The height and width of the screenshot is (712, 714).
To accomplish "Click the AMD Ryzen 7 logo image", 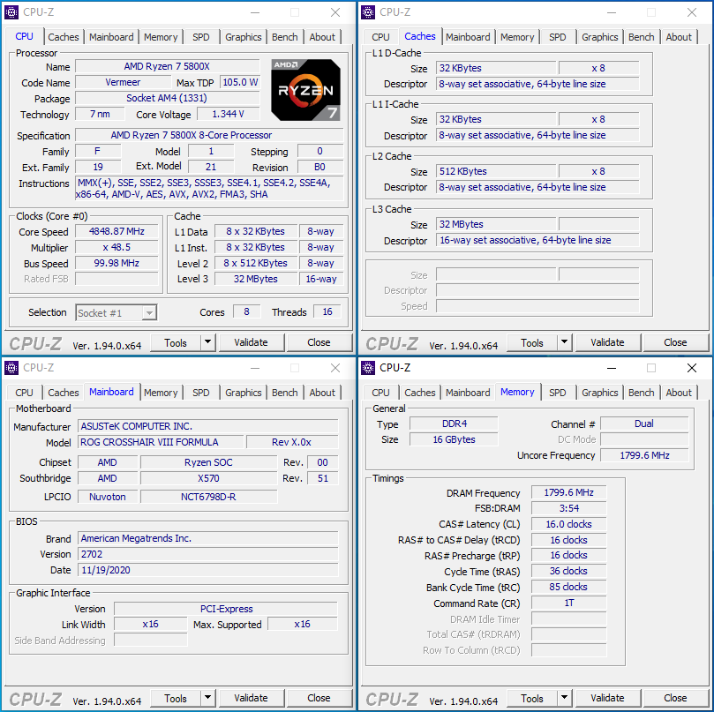I will pyautogui.click(x=305, y=90).
